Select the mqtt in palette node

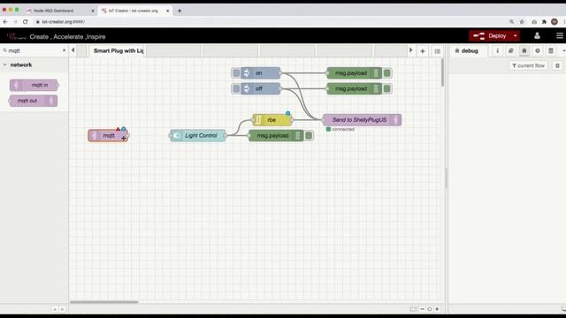point(34,85)
